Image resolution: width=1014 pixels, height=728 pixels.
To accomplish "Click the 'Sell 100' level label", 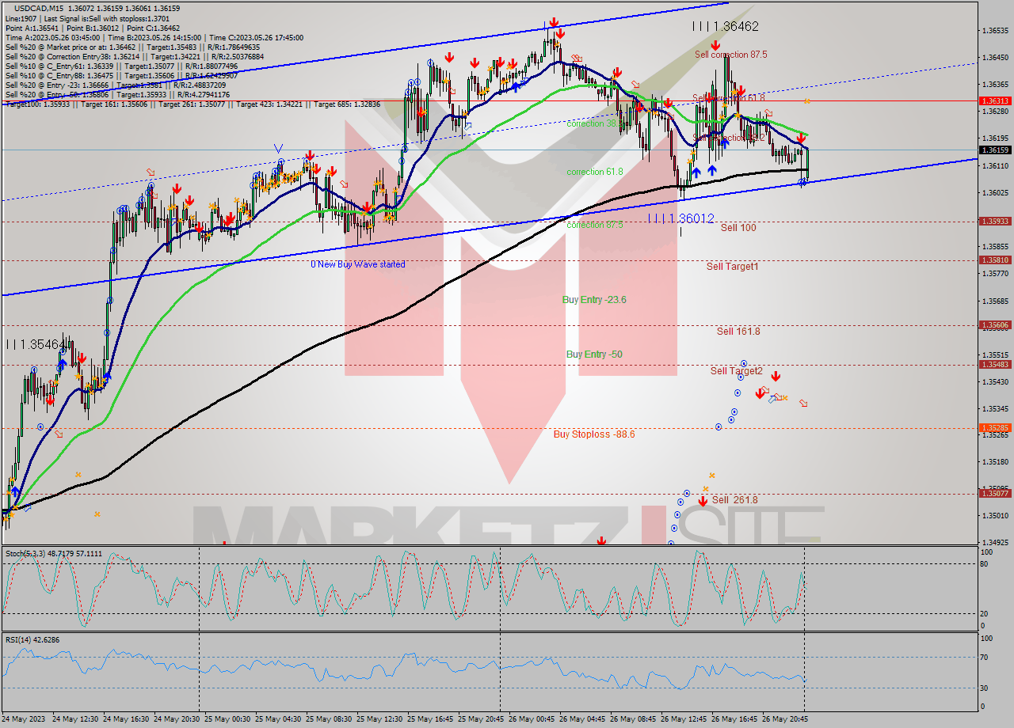I will [738, 228].
